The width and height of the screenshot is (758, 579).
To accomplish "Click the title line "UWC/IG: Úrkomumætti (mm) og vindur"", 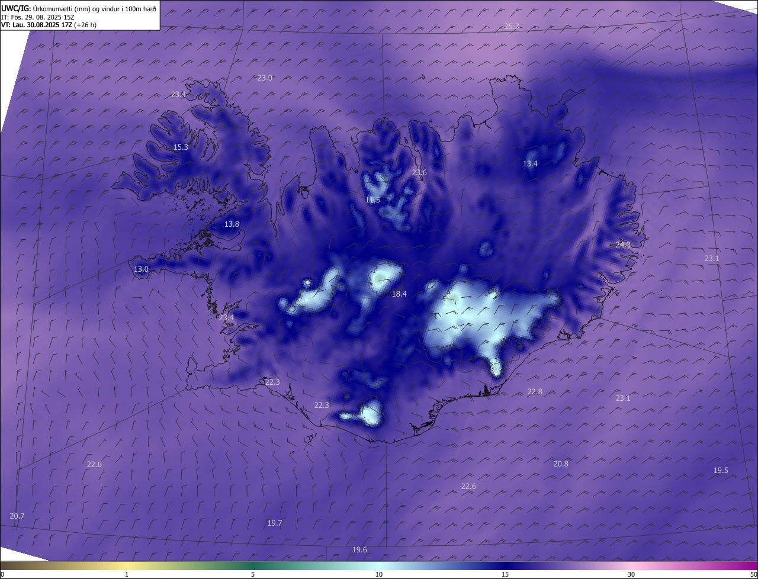I will tap(79, 8).
